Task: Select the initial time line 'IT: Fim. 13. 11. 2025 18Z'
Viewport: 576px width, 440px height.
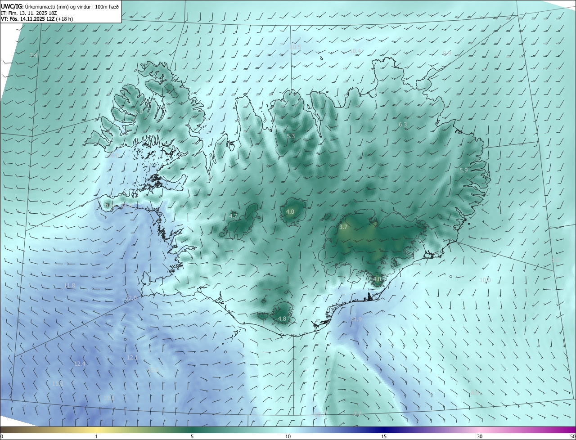Action: tap(28, 13)
